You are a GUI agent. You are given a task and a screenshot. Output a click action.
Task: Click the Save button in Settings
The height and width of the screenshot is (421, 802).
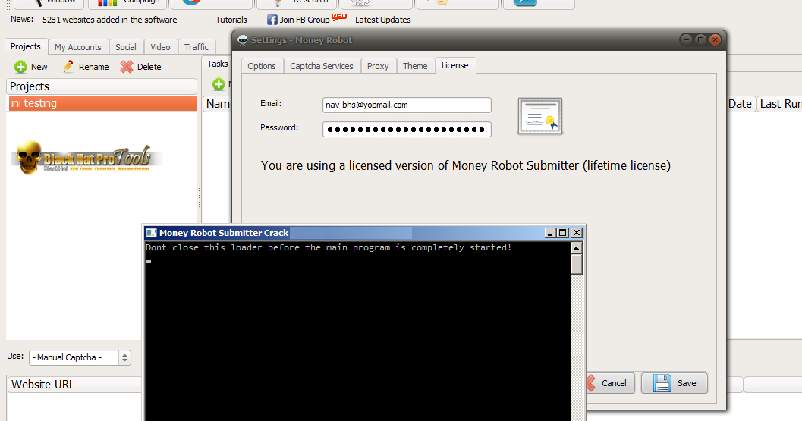coord(674,383)
